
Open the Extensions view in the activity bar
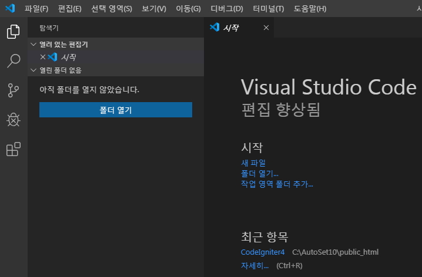point(13,149)
